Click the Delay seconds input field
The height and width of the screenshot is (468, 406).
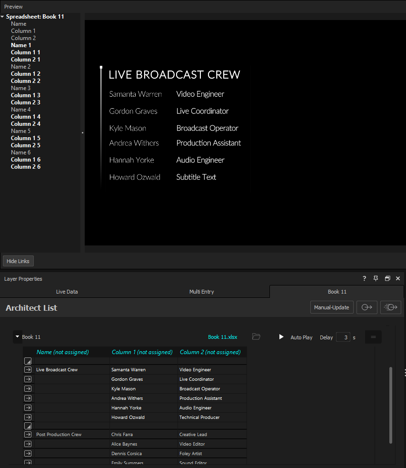tap(343, 337)
